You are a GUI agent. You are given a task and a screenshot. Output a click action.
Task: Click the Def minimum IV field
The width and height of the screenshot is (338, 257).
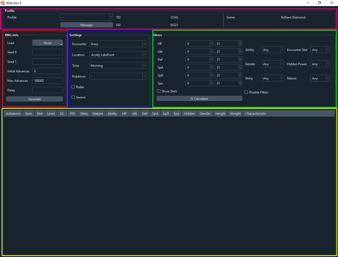click(x=199, y=60)
